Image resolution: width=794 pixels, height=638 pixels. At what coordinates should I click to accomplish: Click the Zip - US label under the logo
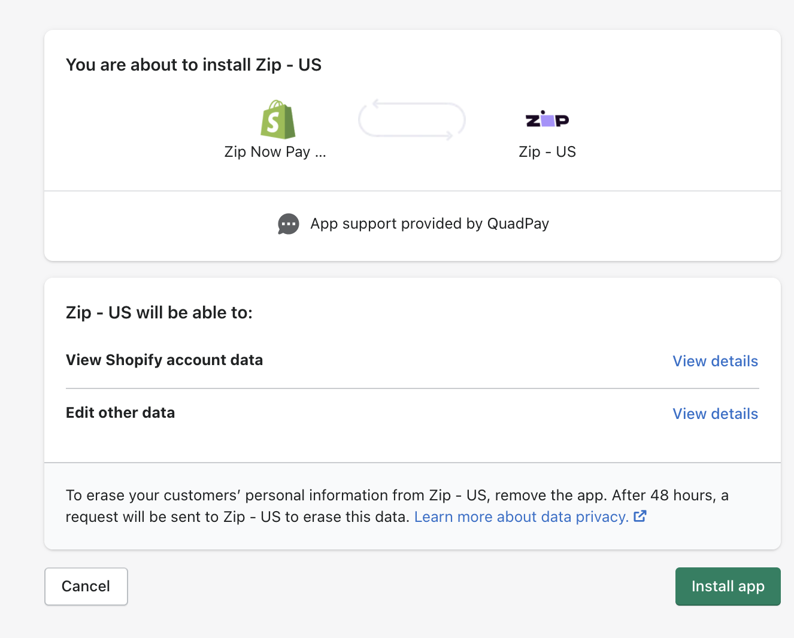[x=547, y=152]
